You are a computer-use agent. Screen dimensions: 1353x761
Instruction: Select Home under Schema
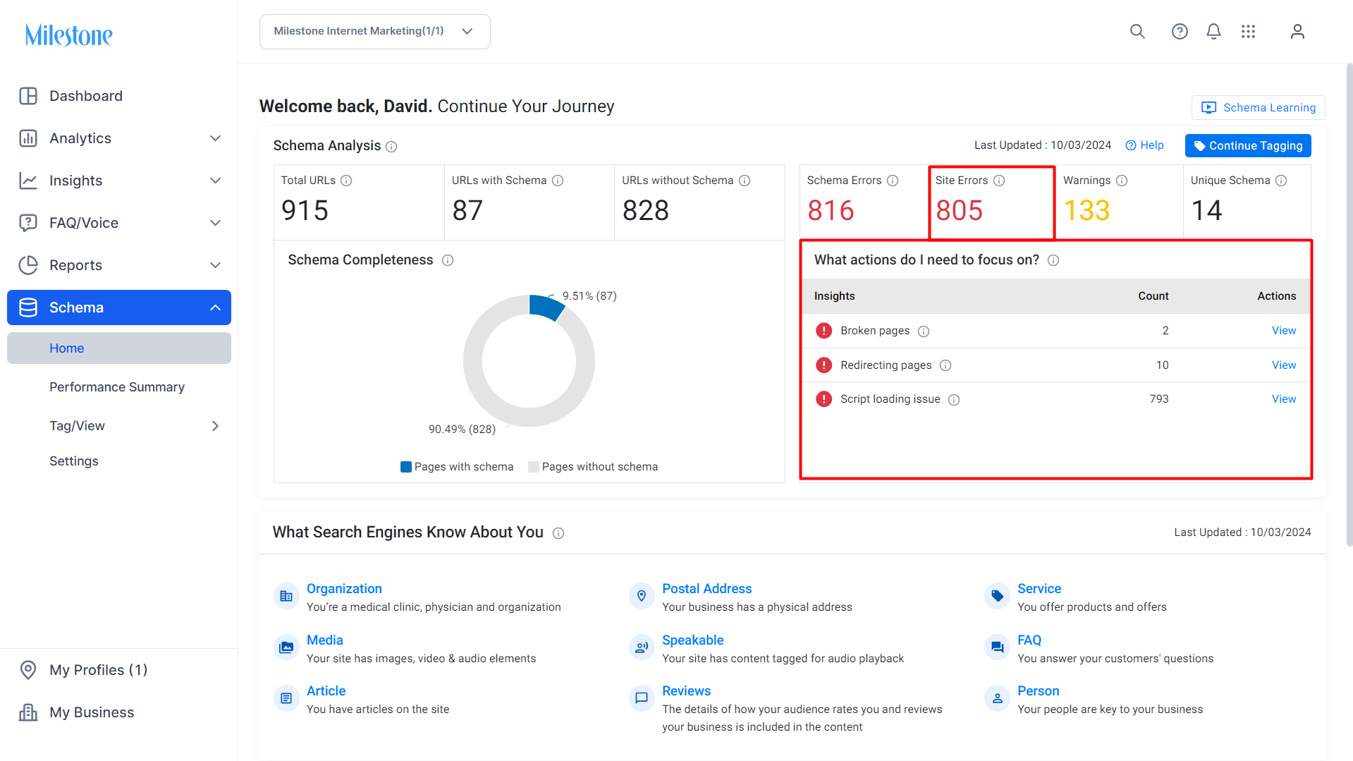pos(119,348)
